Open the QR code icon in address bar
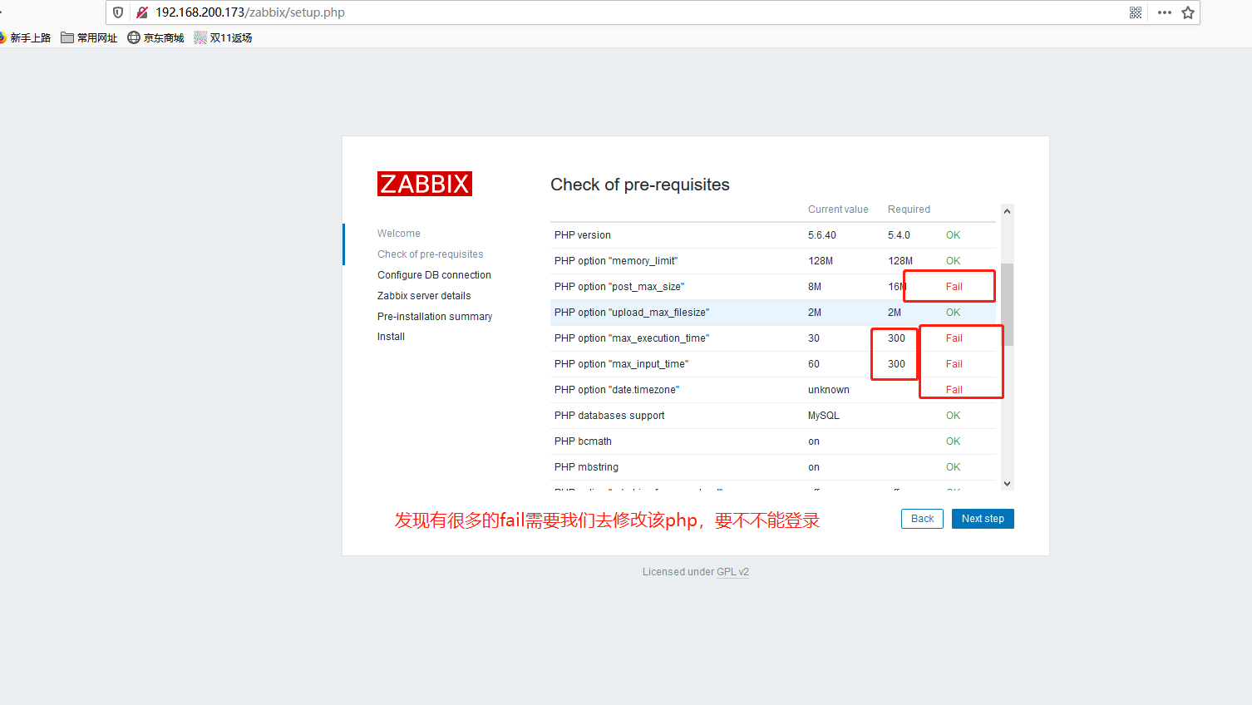Image resolution: width=1252 pixels, height=705 pixels. tap(1136, 12)
